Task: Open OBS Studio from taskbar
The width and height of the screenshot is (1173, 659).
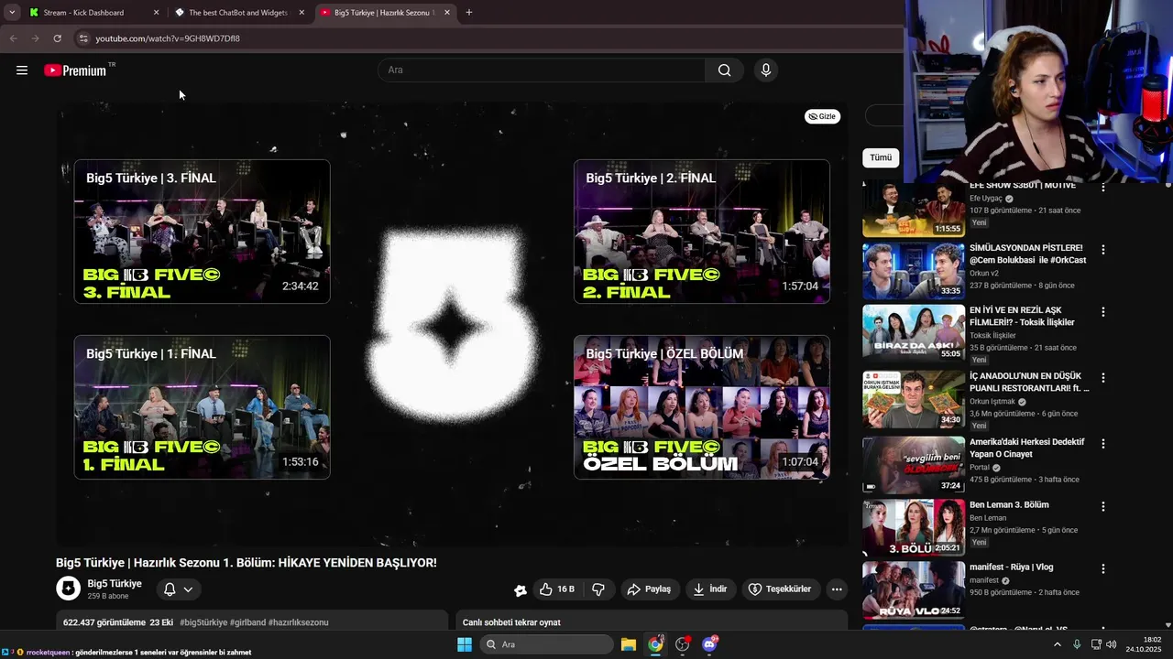Action: (683, 644)
